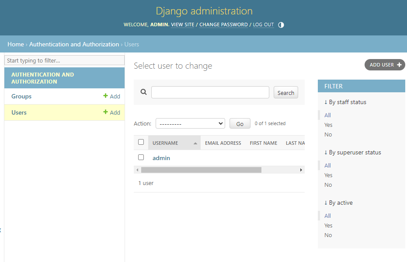Screen dimensions: 407x262
Task: Open the admin user link
Action: [161, 158]
